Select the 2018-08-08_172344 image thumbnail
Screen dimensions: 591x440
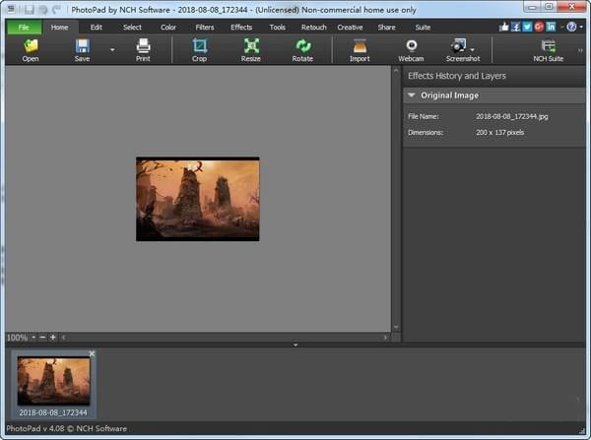(x=54, y=381)
